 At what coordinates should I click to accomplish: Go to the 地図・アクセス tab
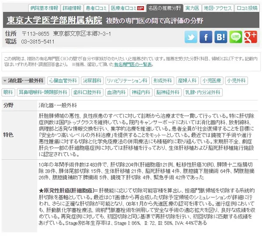pos(218,8)
